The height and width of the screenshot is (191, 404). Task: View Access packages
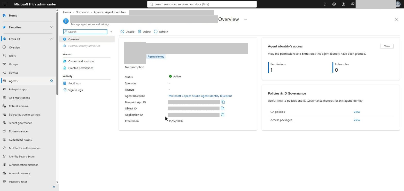357,120
